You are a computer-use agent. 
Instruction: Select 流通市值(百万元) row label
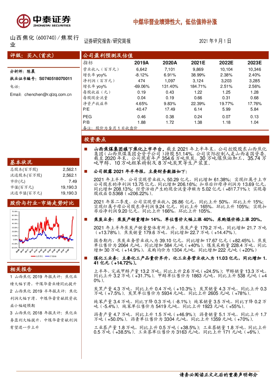point(26,193)
